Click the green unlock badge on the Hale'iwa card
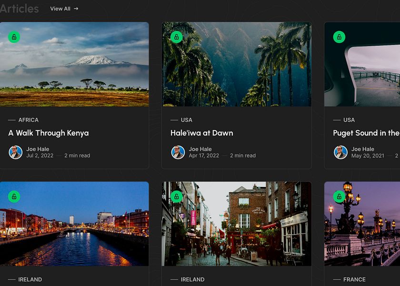The width and height of the screenshot is (400, 286). pyautogui.click(x=177, y=37)
